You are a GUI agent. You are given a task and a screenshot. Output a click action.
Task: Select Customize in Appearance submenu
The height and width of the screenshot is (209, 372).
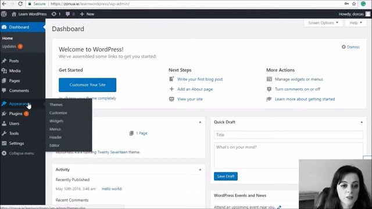point(58,113)
